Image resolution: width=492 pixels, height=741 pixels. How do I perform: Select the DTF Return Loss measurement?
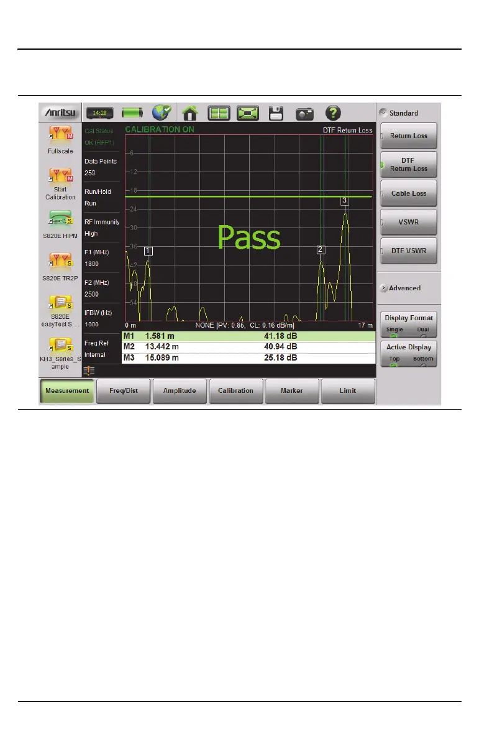[x=408, y=165]
